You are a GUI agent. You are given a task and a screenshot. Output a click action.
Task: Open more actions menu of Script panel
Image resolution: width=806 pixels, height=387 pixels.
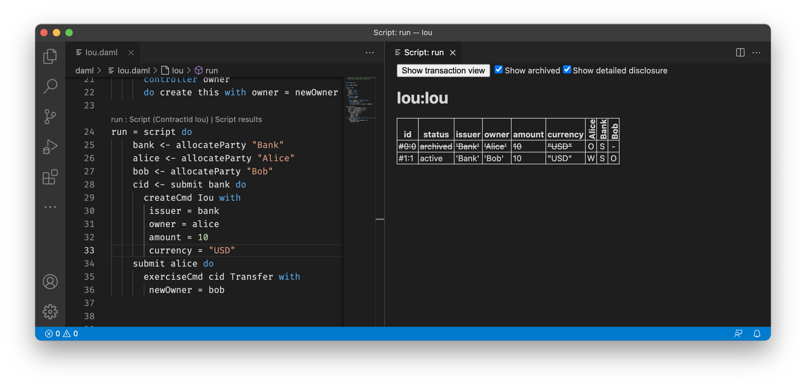point(756,52)
